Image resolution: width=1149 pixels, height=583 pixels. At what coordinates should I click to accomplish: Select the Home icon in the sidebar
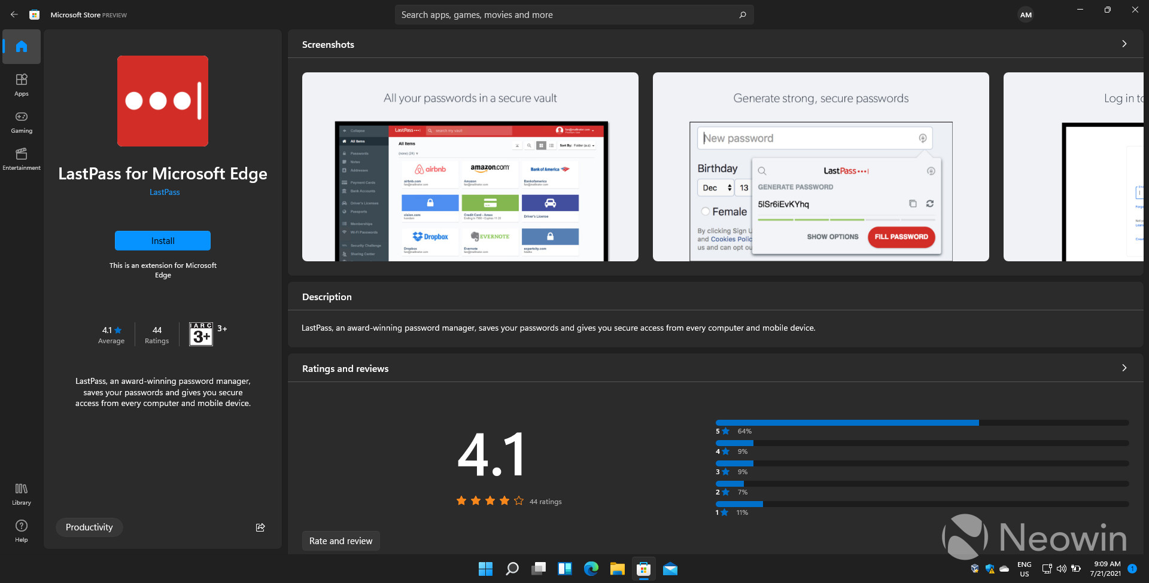(x=22, y=46)
